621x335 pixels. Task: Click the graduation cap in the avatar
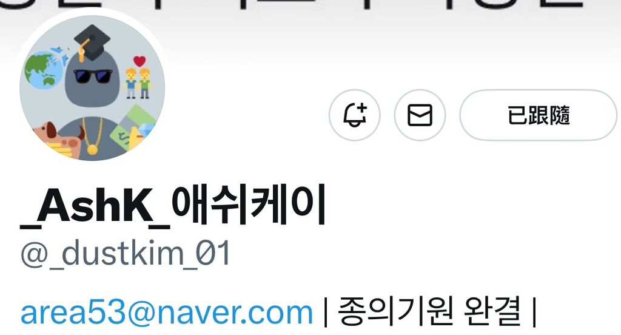coord(92,42)
